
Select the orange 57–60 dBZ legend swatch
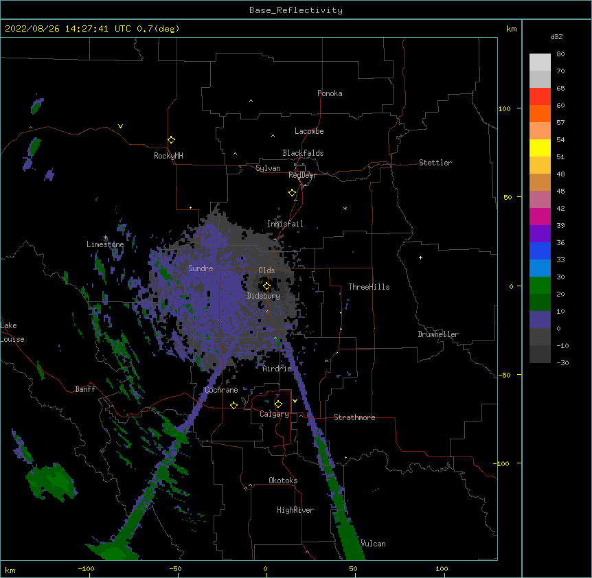(x=540, y=113)
